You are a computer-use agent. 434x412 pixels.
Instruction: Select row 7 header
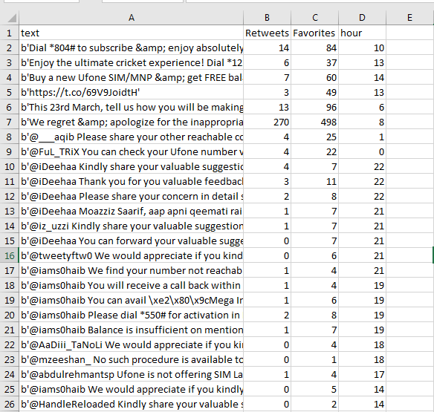point(9,122)
